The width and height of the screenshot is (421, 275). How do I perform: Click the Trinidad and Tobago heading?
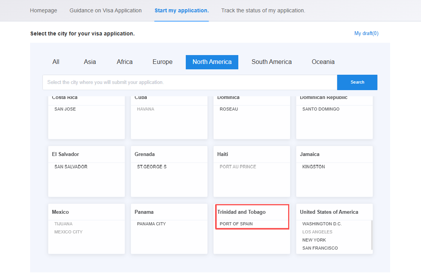241,212
